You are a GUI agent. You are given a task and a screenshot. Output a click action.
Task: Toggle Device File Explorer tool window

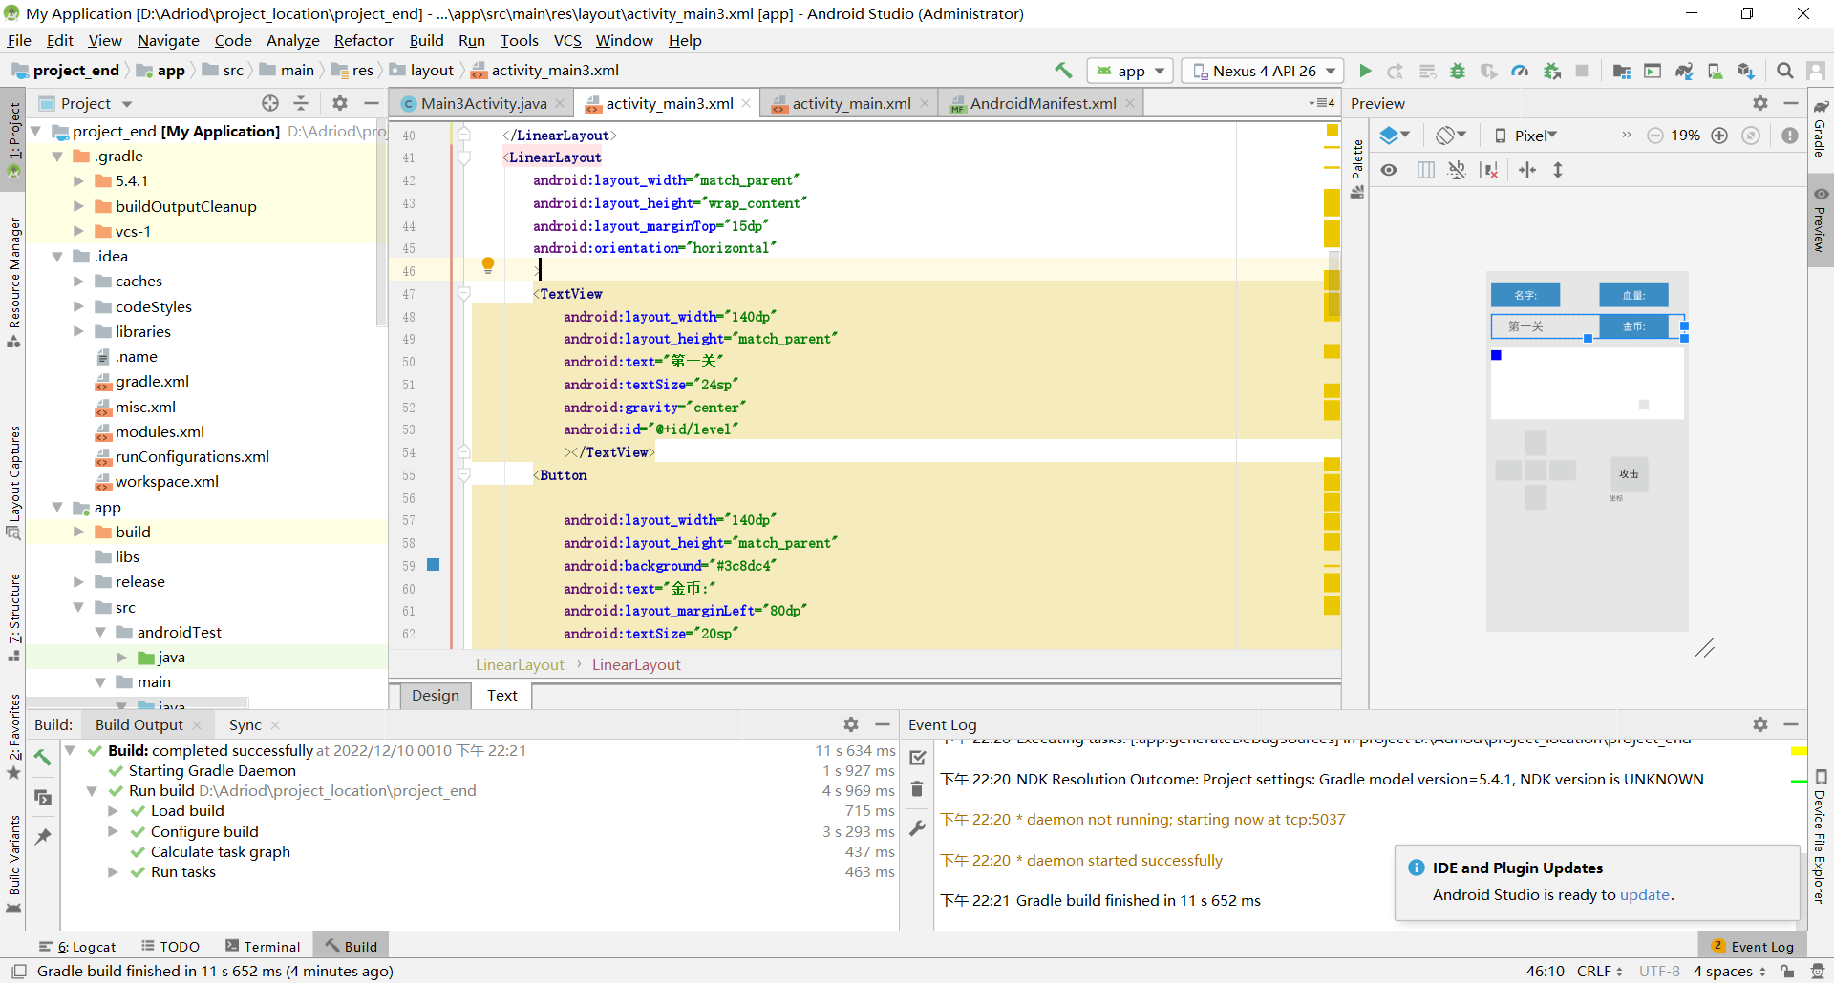(1821, 837)
